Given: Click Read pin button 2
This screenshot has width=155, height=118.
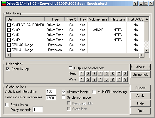Looking at the screenshot, I should tap(88, 74).
